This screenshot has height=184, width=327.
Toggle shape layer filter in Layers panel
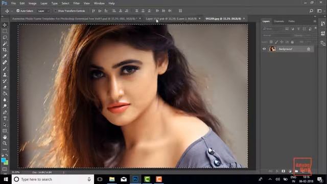(305, 29)
